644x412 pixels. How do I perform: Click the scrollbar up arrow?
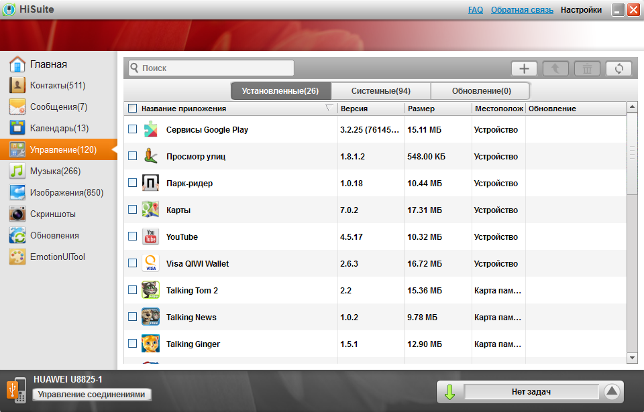point(632,107)
